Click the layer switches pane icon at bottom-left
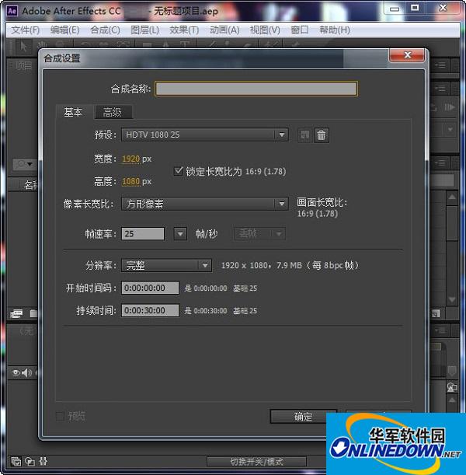 [16, 461]
